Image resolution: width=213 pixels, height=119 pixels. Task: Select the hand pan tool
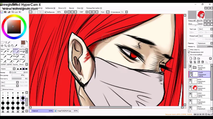(12, 46)
